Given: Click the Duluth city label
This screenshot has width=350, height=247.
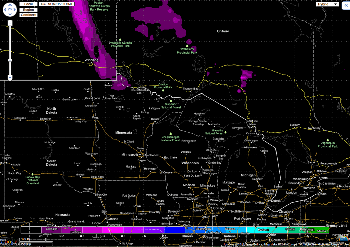Looking at the screenshot, I should pyautogui.click(x=155, y=119).
